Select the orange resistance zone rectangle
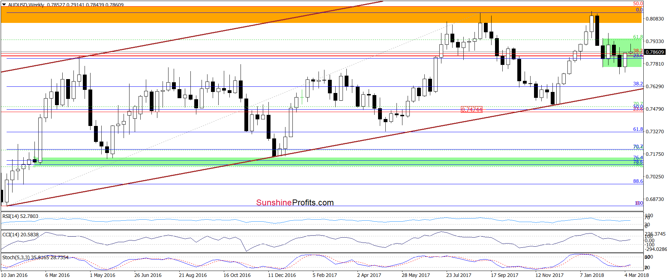The height and width of the screenshot is (280, 667). coord(321,15)
